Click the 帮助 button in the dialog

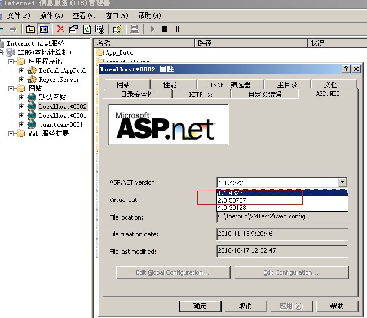[337, 306]
